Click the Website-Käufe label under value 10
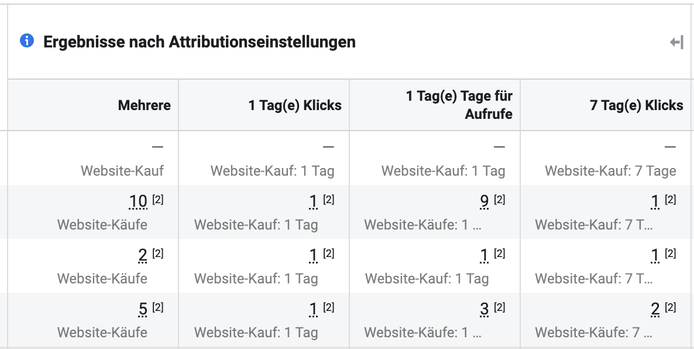This screenshot has height=349, width=694. (102, 224)
